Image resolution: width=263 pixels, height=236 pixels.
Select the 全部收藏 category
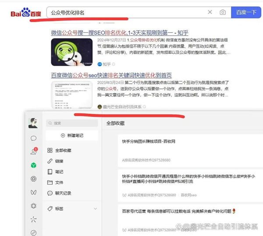(x=59, y=151)
